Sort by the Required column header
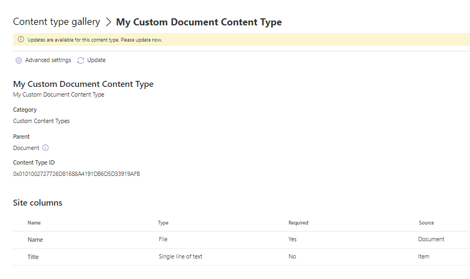Viewport: 470px width, 279px height. click(x=298, y=223)
